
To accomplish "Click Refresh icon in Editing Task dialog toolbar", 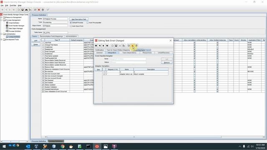I will (129, 45).
